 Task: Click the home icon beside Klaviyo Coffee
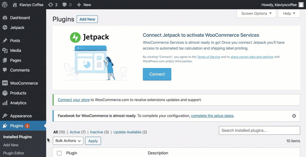point(15,5)
